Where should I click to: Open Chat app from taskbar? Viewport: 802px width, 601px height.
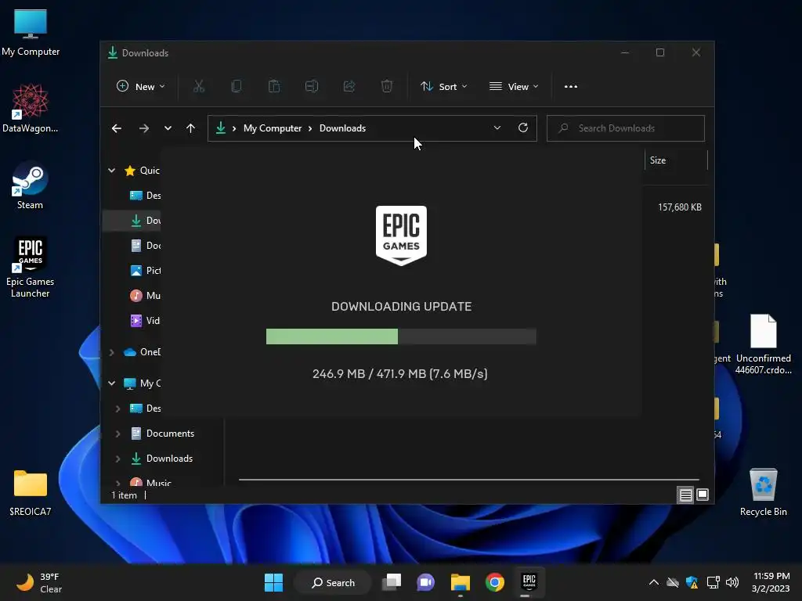(x=425, y=582)
